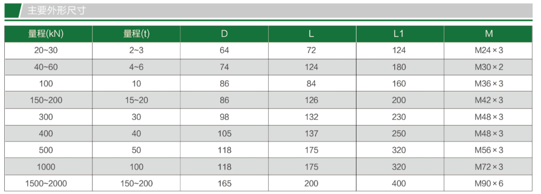
Task: Select the L1 value 230 cell
Action: point(399,117)
